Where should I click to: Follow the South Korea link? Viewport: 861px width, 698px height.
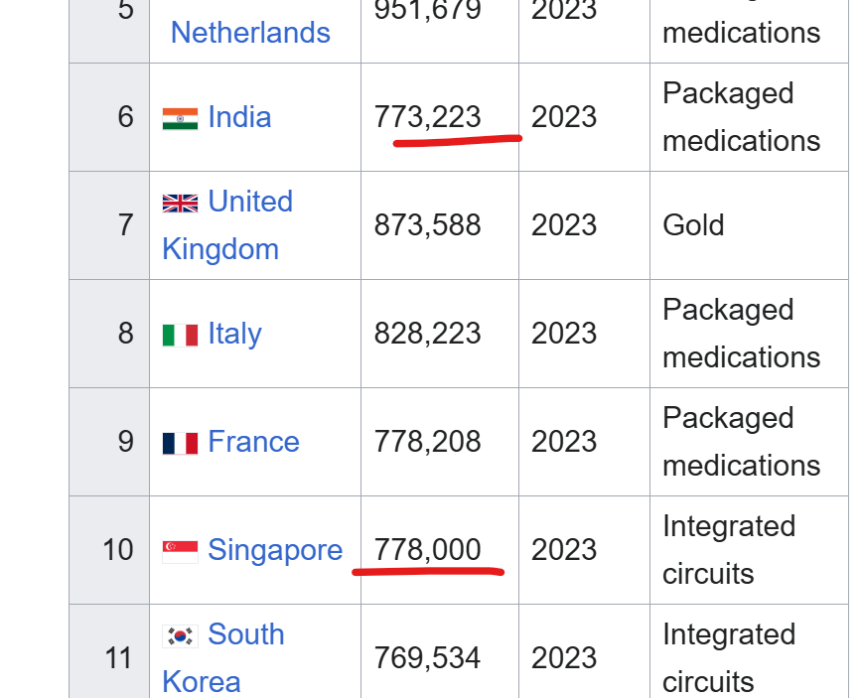(245, 634)
